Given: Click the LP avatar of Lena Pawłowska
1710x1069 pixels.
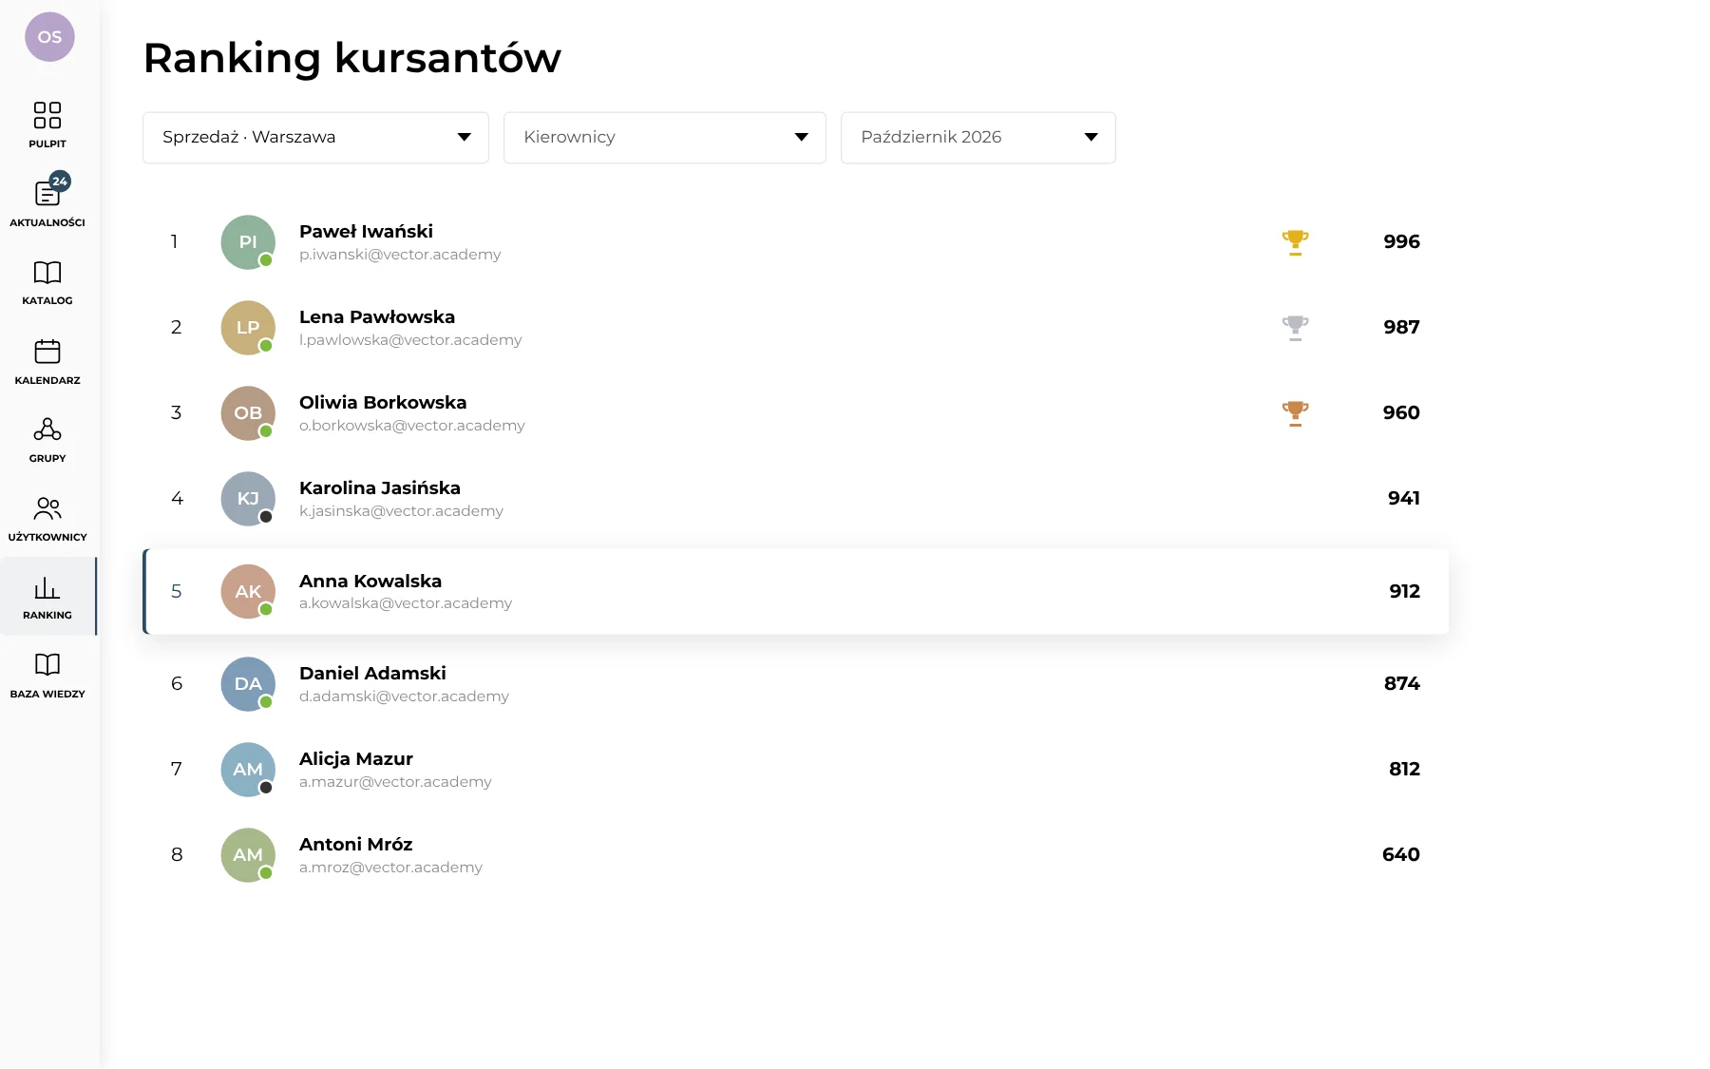Looking at the screenshot, I should pos(248,328).
